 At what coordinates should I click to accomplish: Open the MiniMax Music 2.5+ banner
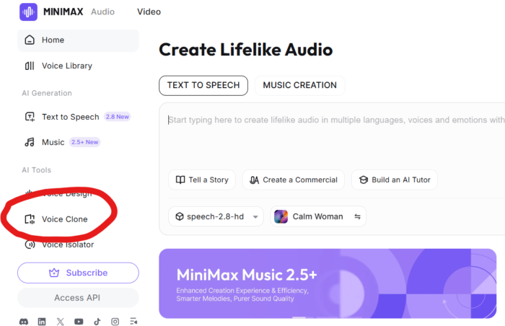point(328,283)
